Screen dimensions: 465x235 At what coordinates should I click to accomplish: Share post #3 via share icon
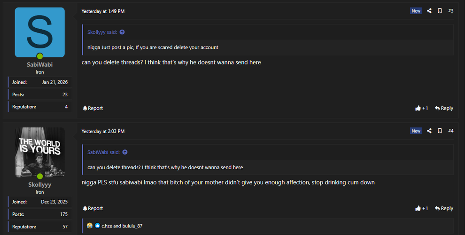pos(429,11)
